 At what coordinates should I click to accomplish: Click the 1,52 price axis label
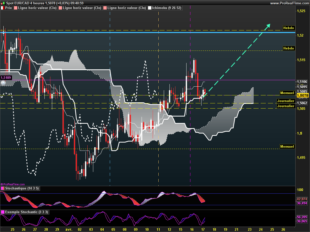click(300, 35)
